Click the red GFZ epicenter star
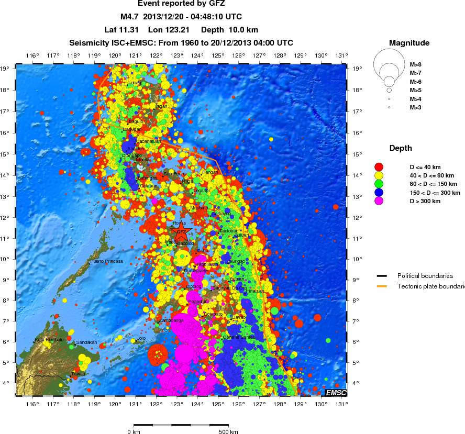 (x=181, y=232)
